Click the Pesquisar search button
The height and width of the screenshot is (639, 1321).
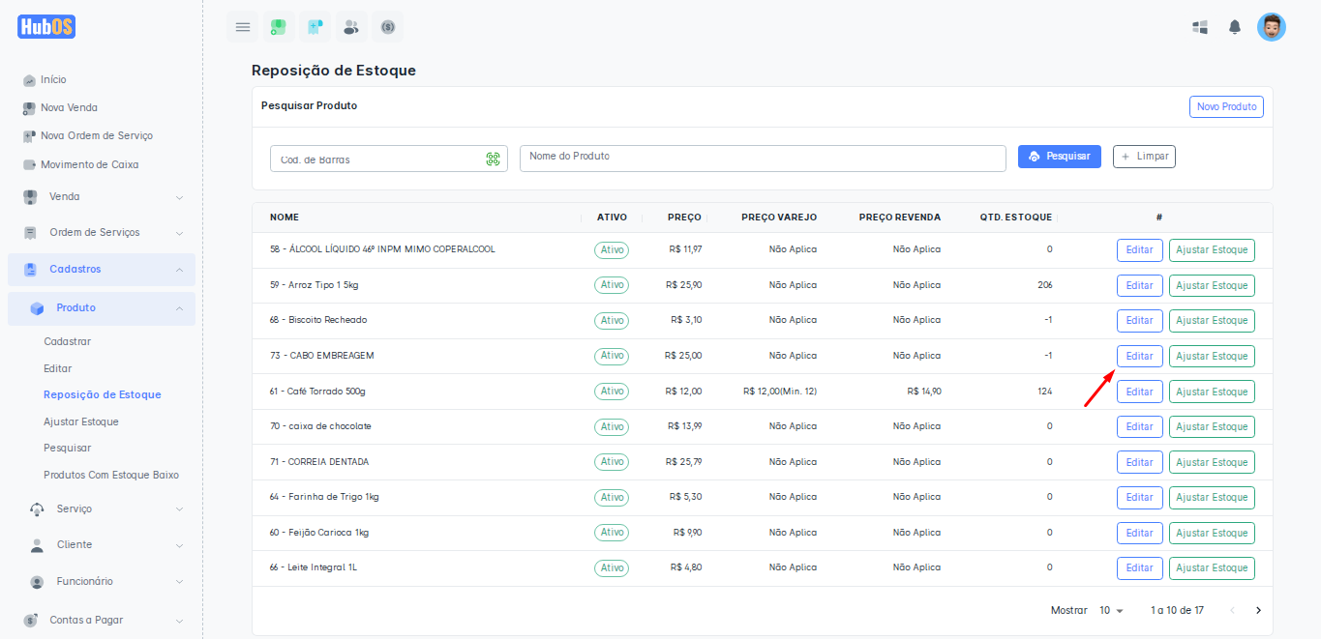pyautogui.click(x=1059, y=157)
